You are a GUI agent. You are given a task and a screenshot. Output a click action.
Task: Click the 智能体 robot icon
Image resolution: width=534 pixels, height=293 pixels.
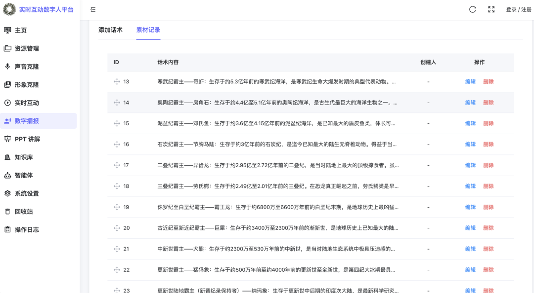coord(7,175)
